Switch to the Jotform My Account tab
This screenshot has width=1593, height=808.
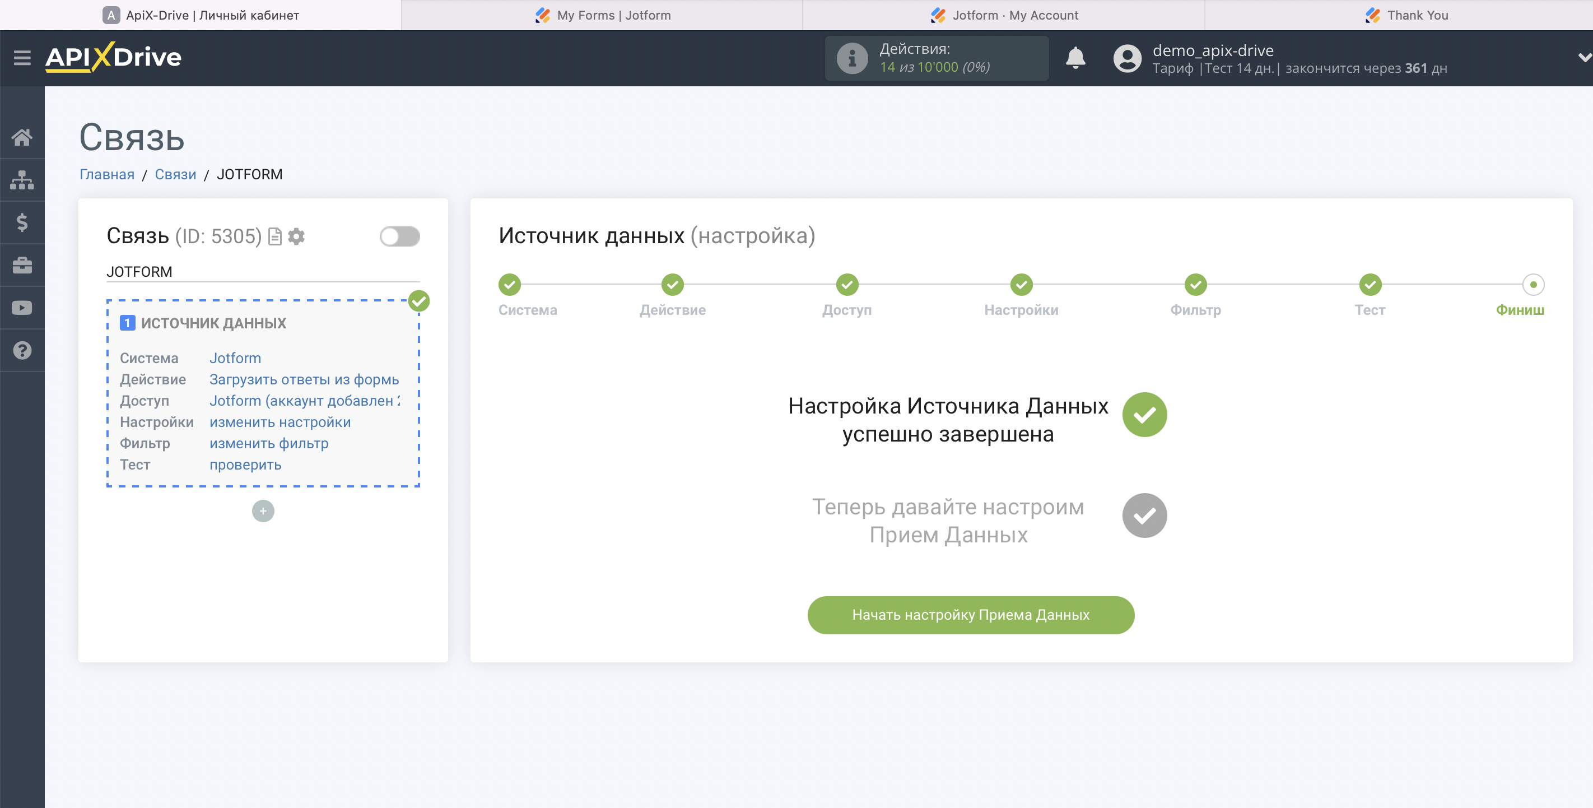pos(1004,15)
